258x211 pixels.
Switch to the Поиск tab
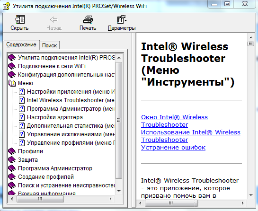(50, 45)
